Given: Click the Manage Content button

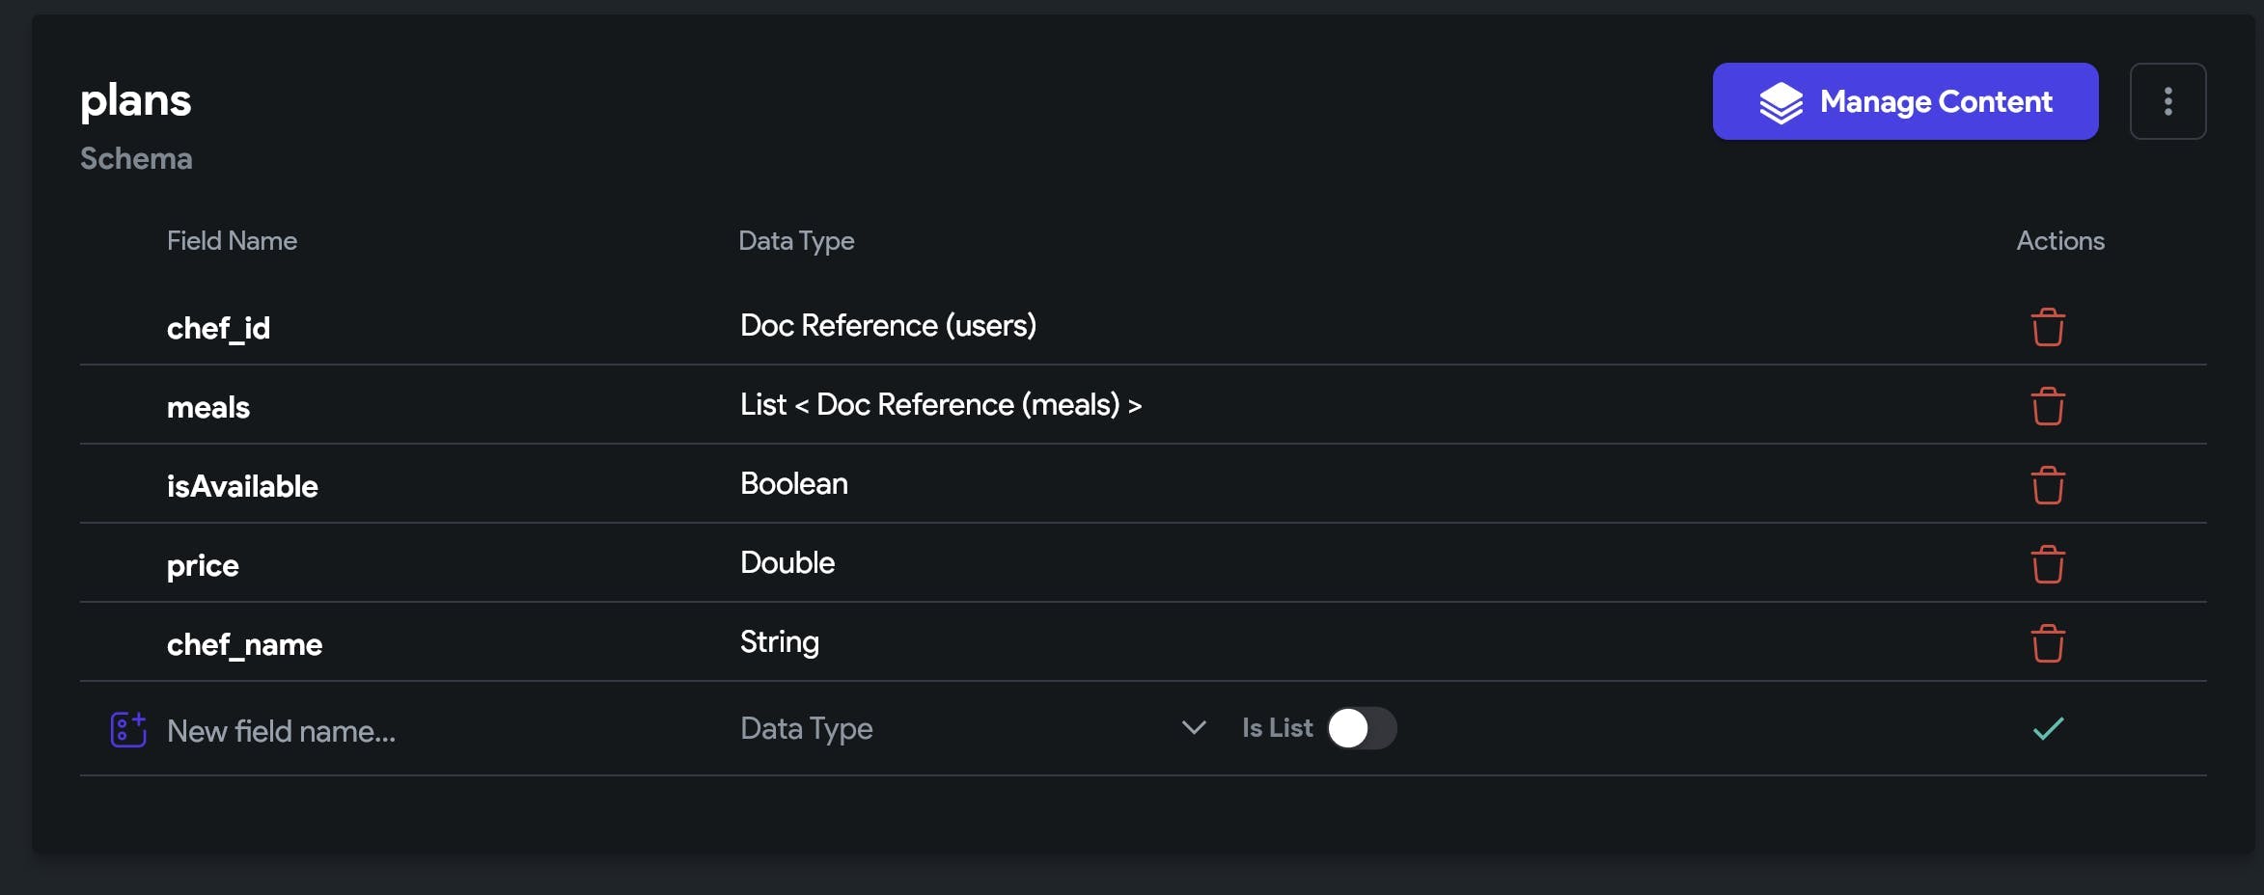Looking at the screenshot, I should (x=1905, y=101).
